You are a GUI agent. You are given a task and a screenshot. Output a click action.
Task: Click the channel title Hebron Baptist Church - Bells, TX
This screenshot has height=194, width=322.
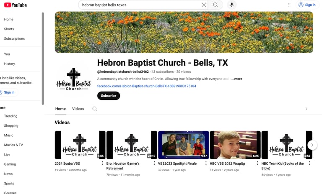coord(162,63)
